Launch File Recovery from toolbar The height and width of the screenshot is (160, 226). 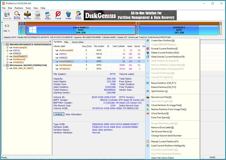tap(28, 15)
